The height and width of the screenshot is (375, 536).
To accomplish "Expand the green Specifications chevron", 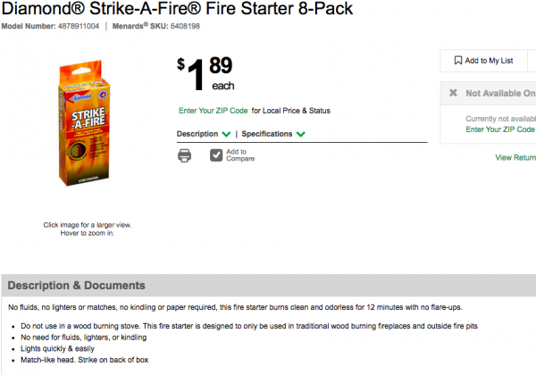I will click(x=301, y=134).
